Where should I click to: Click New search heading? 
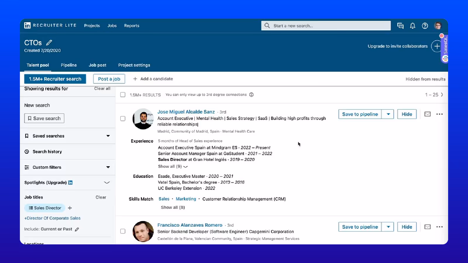tap(37, 105)
